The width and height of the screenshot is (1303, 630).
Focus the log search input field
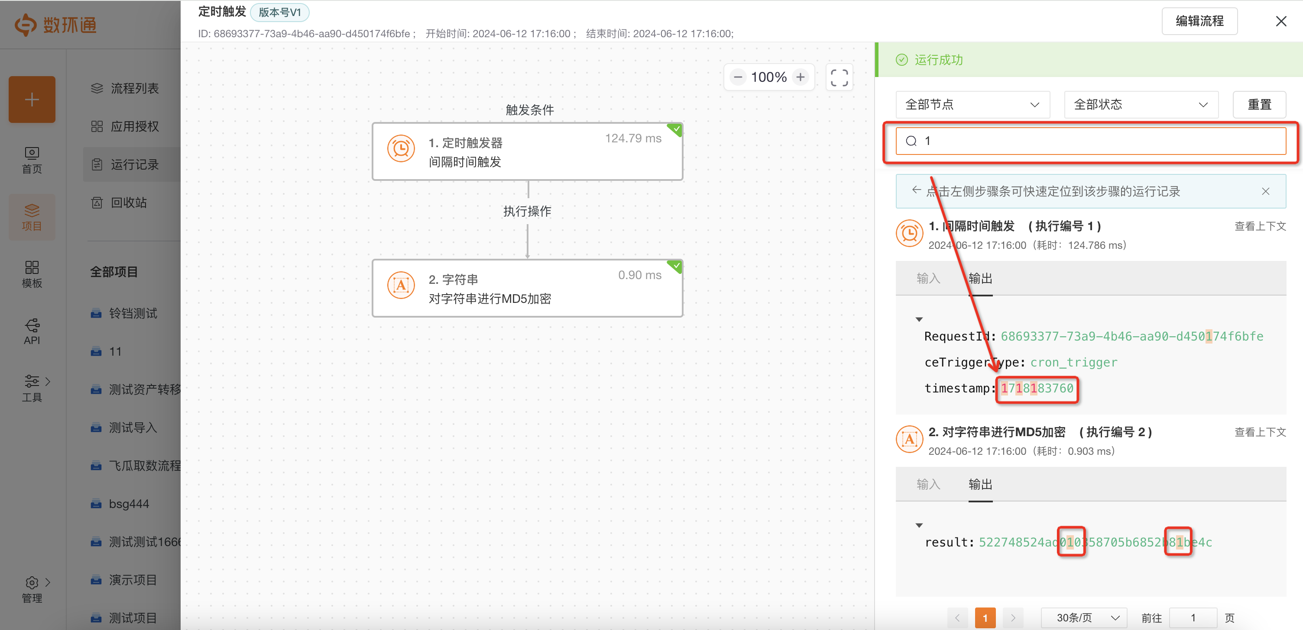[x=1091, y=141]
